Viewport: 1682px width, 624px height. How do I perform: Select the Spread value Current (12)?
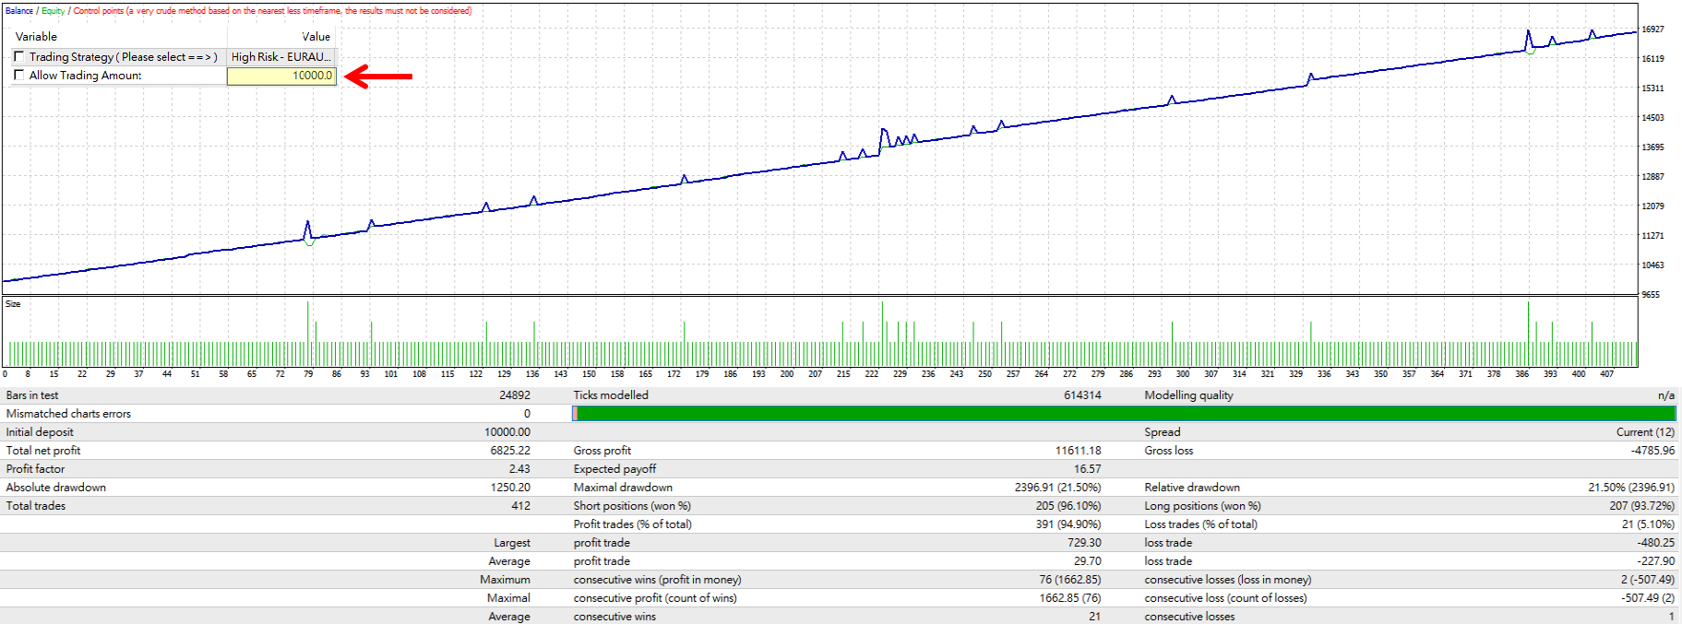pos(1645,432)
